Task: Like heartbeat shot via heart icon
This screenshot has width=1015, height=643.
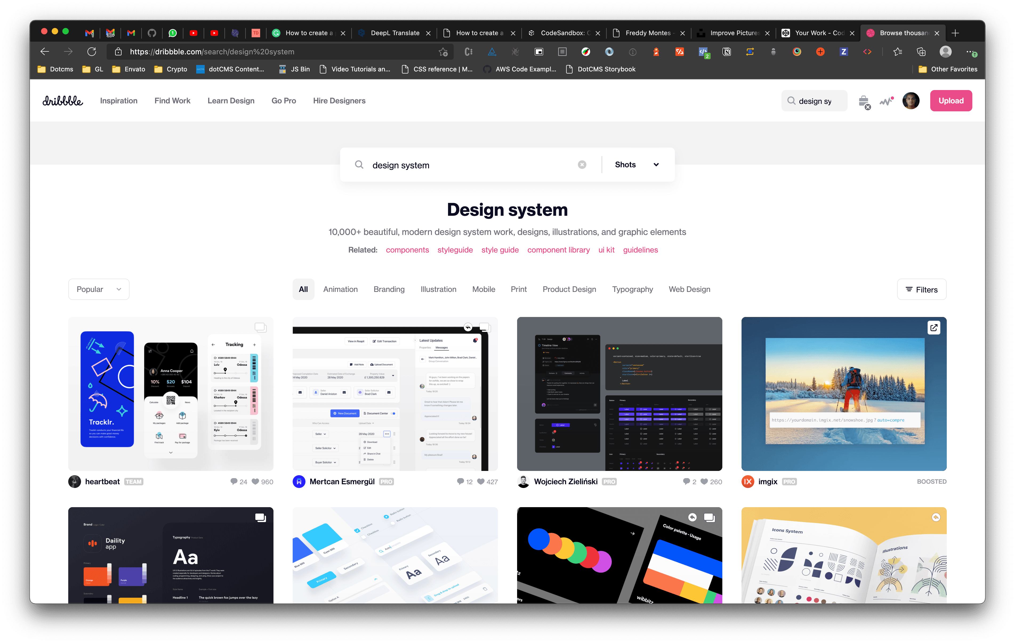Action: coord(255,482)
